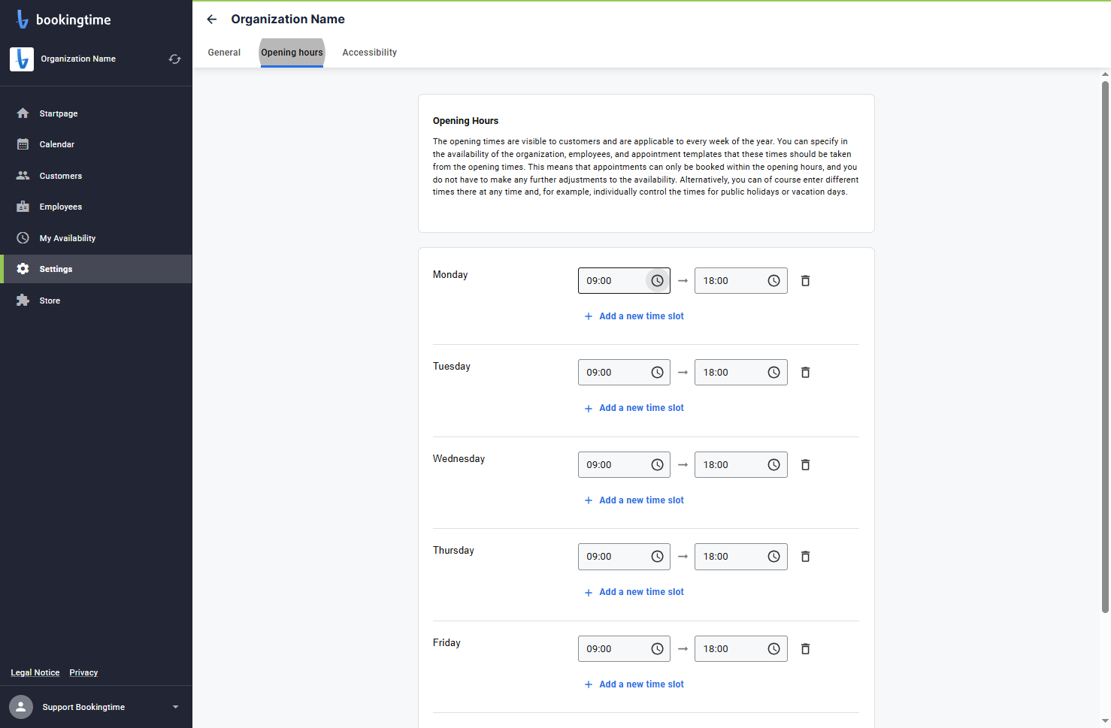1111x728 pixels.
Task: Click the back arrow beside Organization Name title
Action: pos(212,20)
